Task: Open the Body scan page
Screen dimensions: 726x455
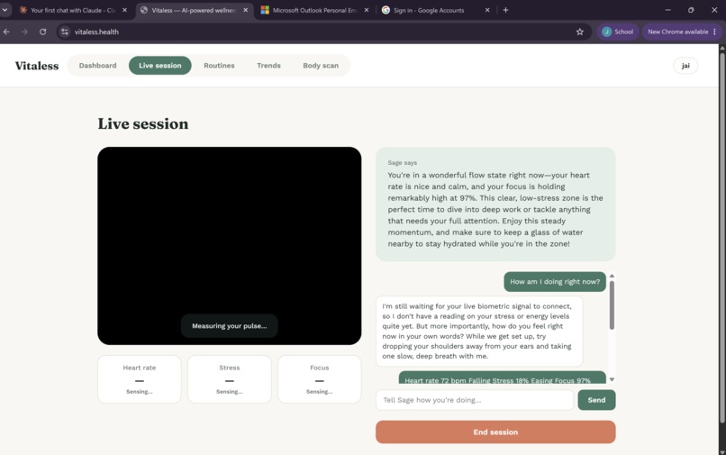Action: [321, 66]
